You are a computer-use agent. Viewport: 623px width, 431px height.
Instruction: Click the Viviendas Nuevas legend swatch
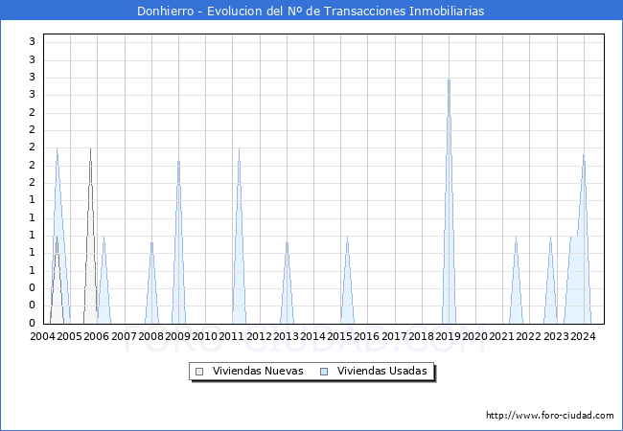[x=199, y=372]
